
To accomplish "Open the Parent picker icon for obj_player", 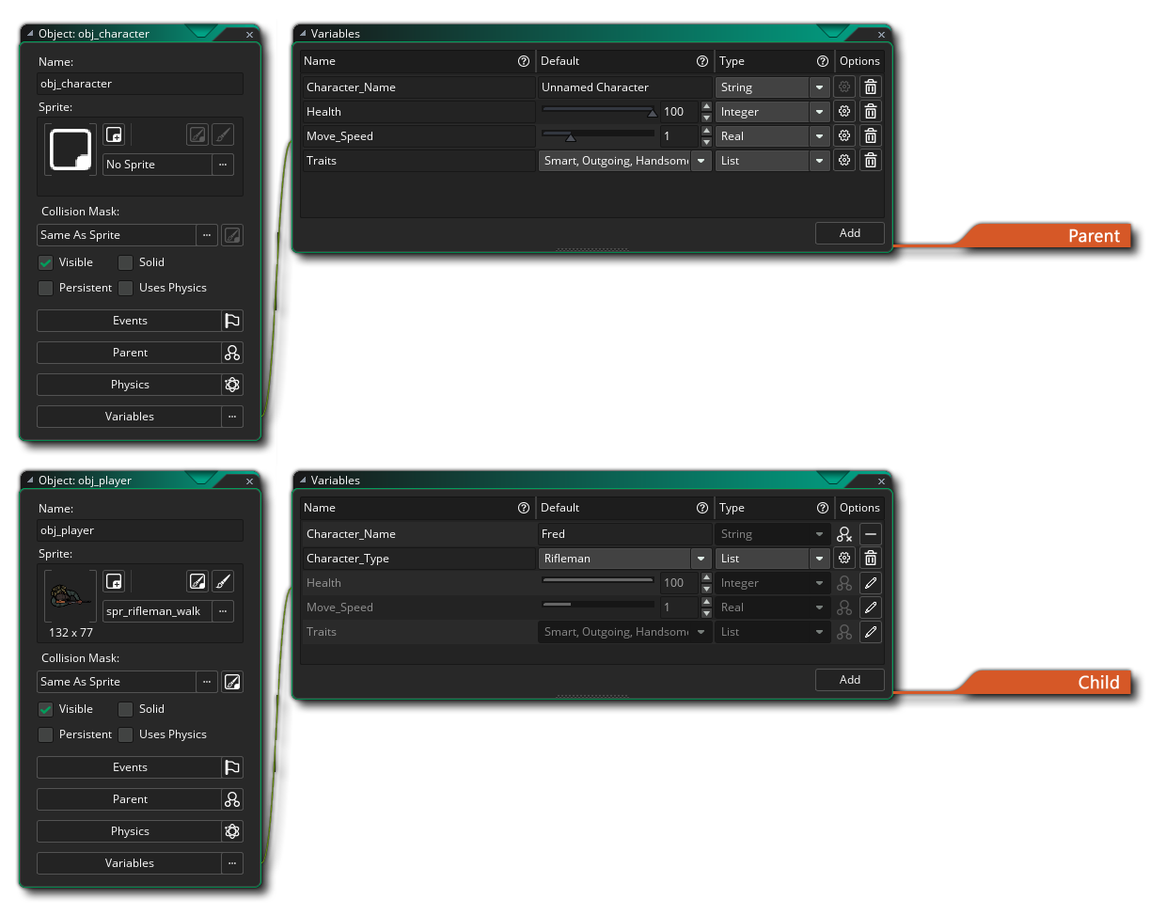I will pos(232,798).
